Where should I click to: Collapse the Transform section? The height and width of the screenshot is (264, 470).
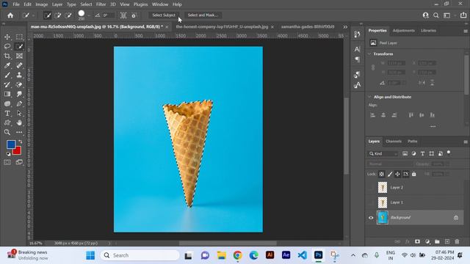click(x=369, y=54)
